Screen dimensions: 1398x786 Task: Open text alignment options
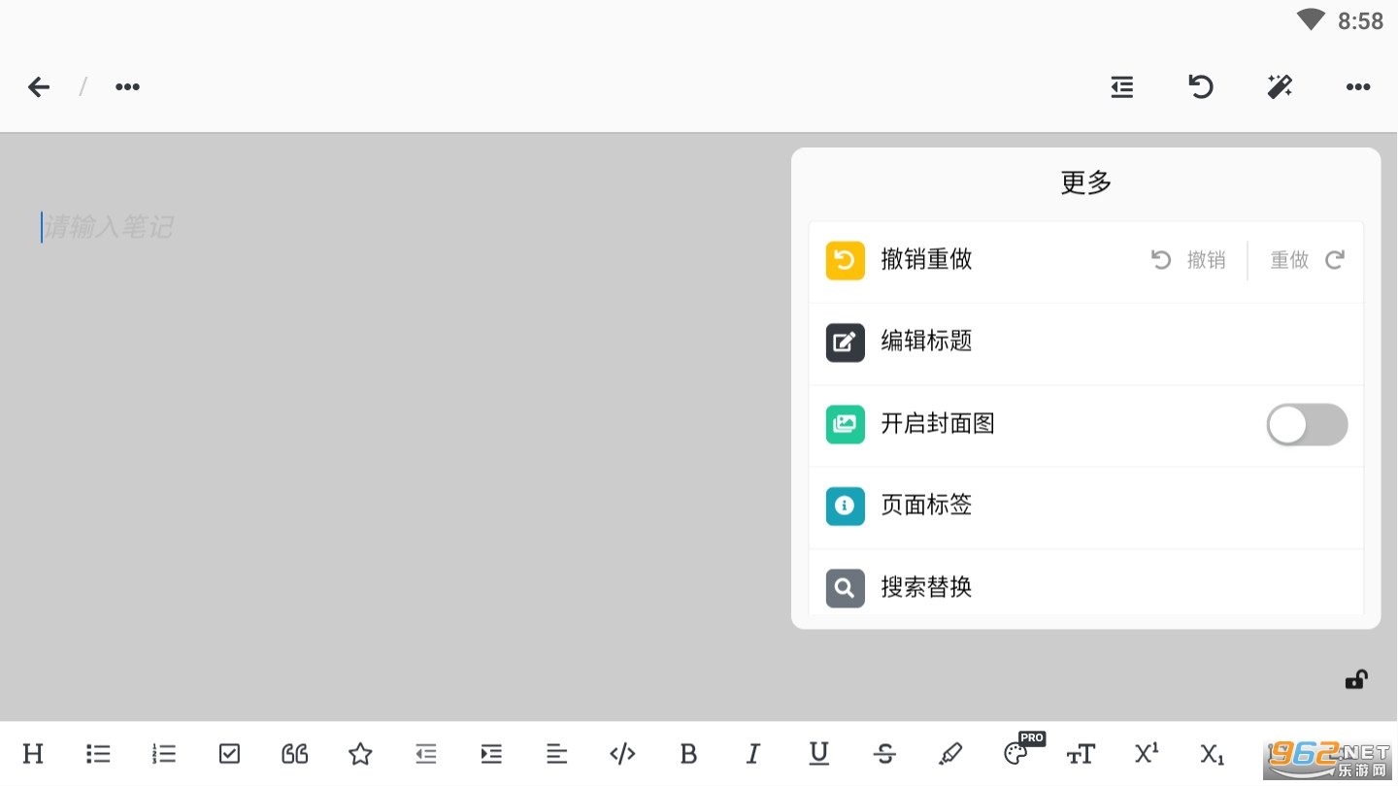coord(556,754)
